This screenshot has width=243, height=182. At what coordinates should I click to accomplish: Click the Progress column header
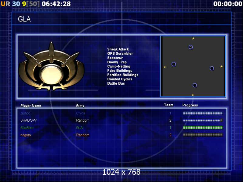tap(190, 105)
